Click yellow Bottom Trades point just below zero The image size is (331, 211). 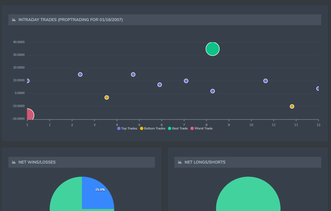[x=107, y=98]
